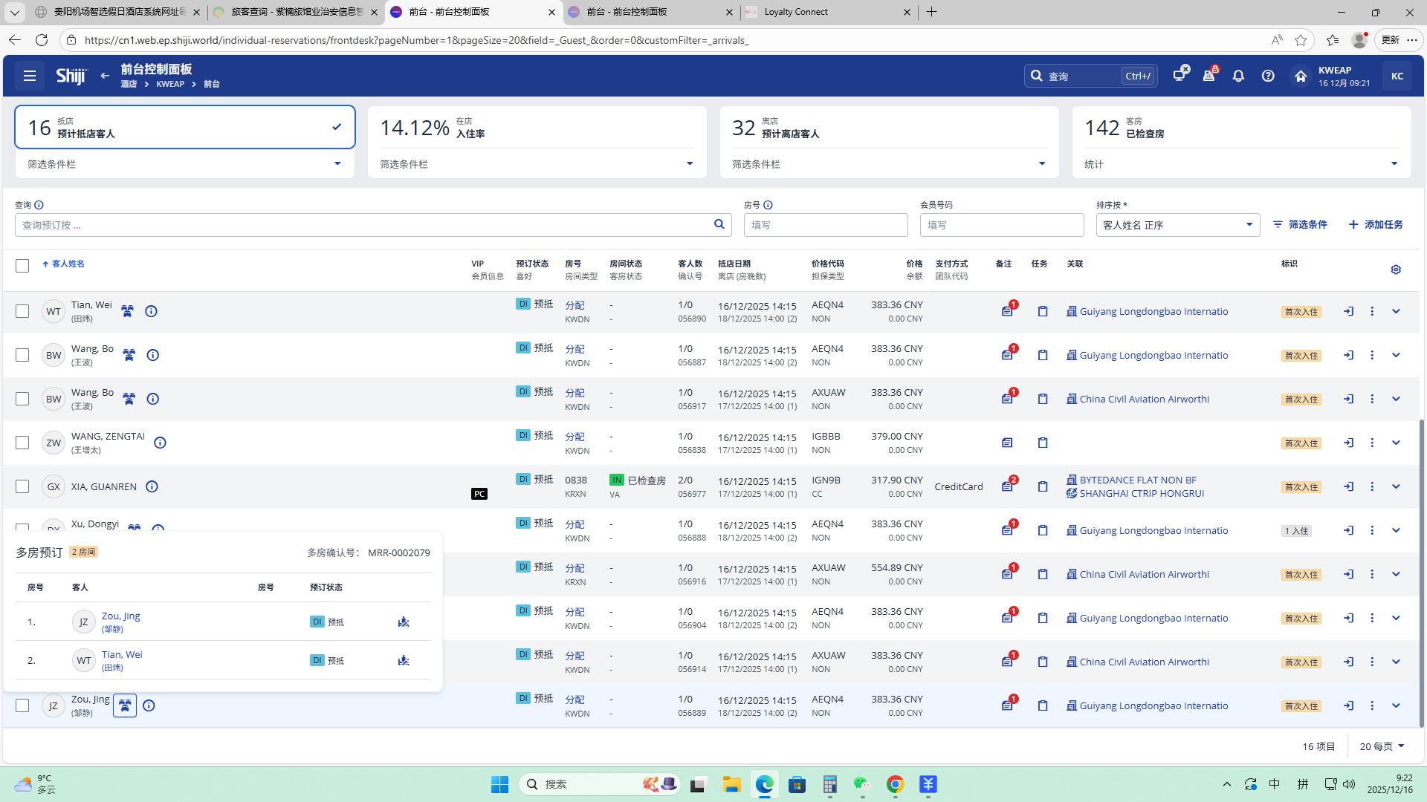Open the help question mark icon

pos(1268,76)
